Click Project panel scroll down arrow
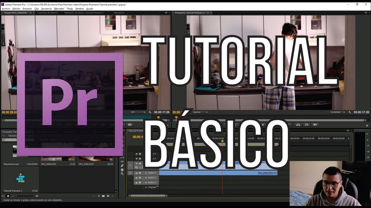The image size is (371, 208). (x=116, y=192)
